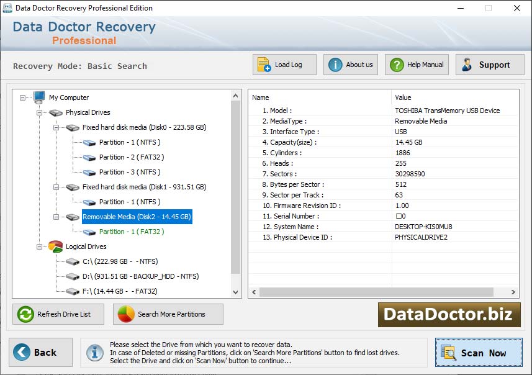Click the About us info icon
This screenshot has height=375, width=532.
click(335, 65)
